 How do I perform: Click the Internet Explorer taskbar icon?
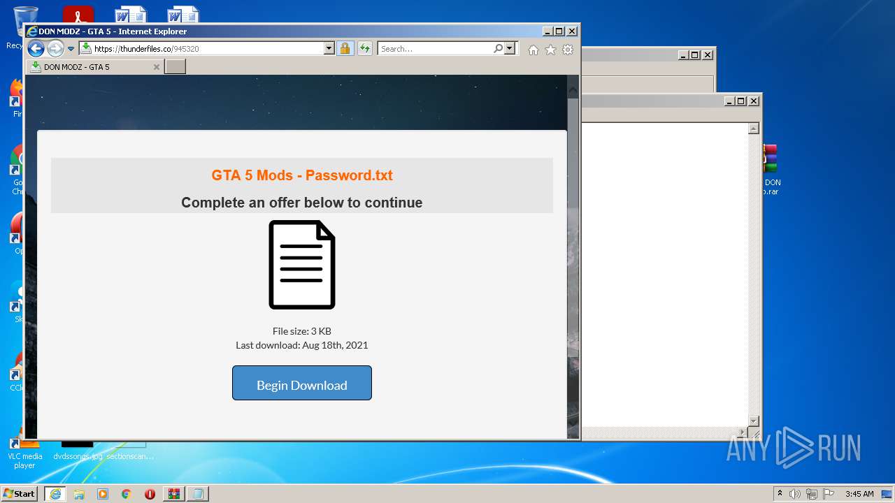55,494
